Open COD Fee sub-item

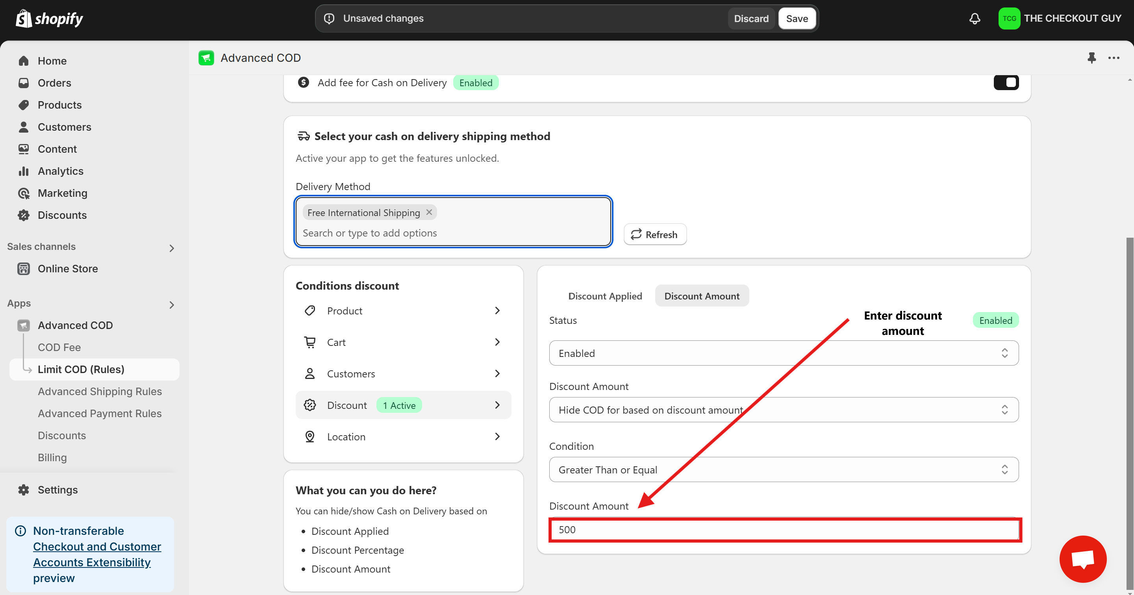[59, 347]
